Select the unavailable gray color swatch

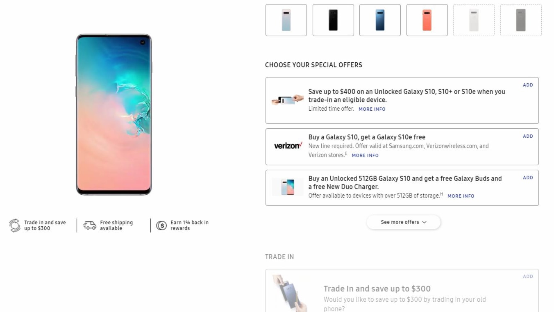[x=521, y=20]
